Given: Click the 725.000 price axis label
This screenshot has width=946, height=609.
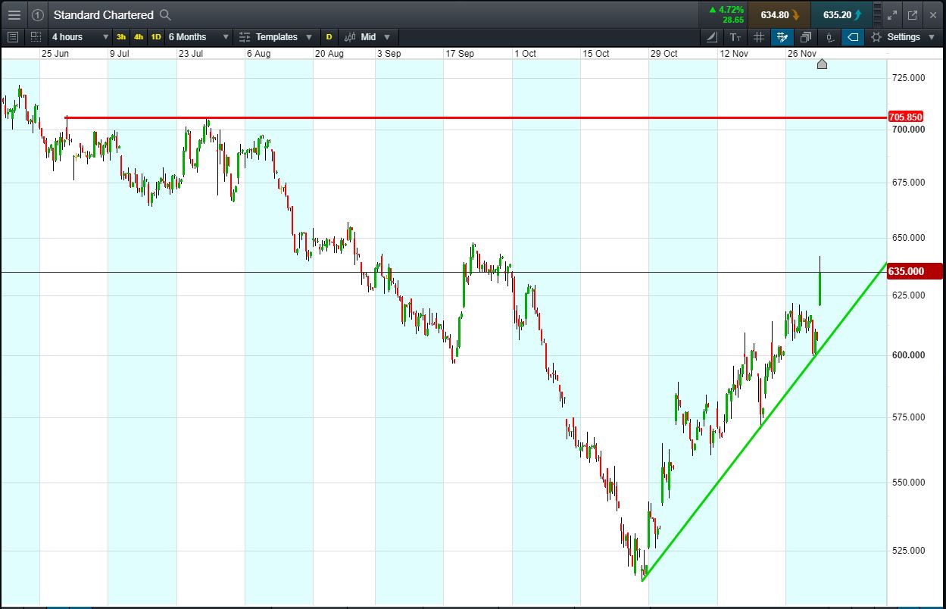Looking at the screenshot, I should [x=909, y=78].
